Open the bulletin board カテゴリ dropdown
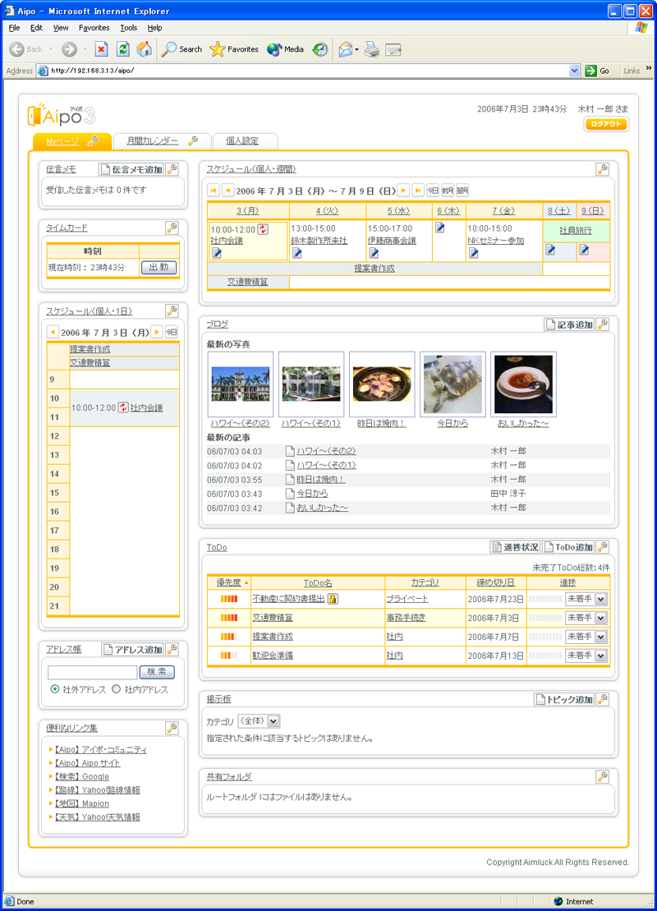This screenshot has height=911, width=657. coord(273,721)
